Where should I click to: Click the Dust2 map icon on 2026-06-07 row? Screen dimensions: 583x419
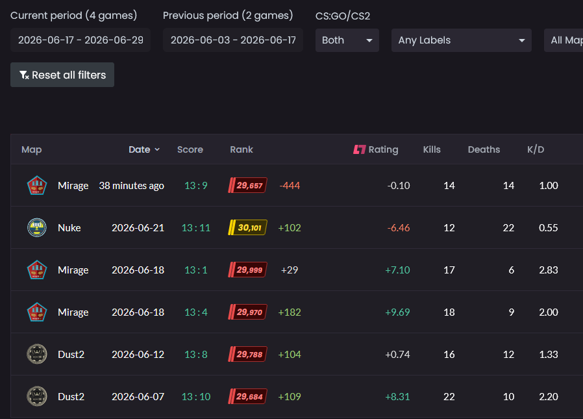37,396
